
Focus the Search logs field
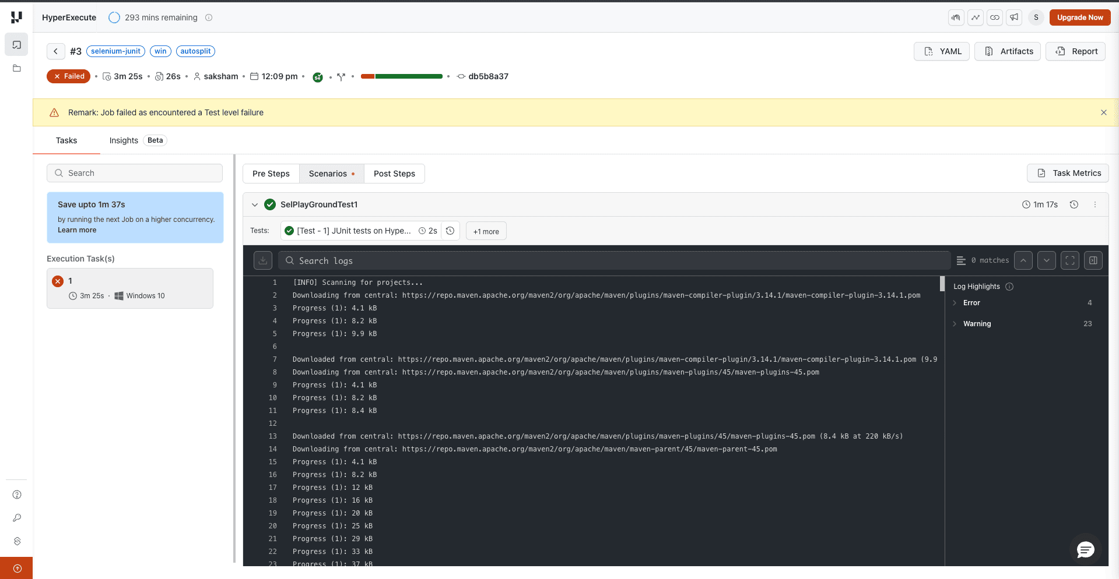tap(615, 260)
